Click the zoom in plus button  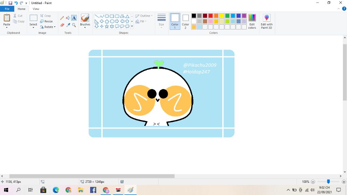pyautogui.click(x=344, y=182)
